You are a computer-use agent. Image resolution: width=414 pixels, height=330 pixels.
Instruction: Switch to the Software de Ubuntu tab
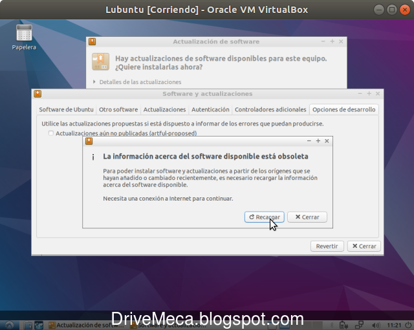click(x=66, y=109)
